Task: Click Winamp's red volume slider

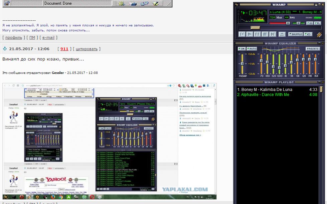Action: point(280,23)
